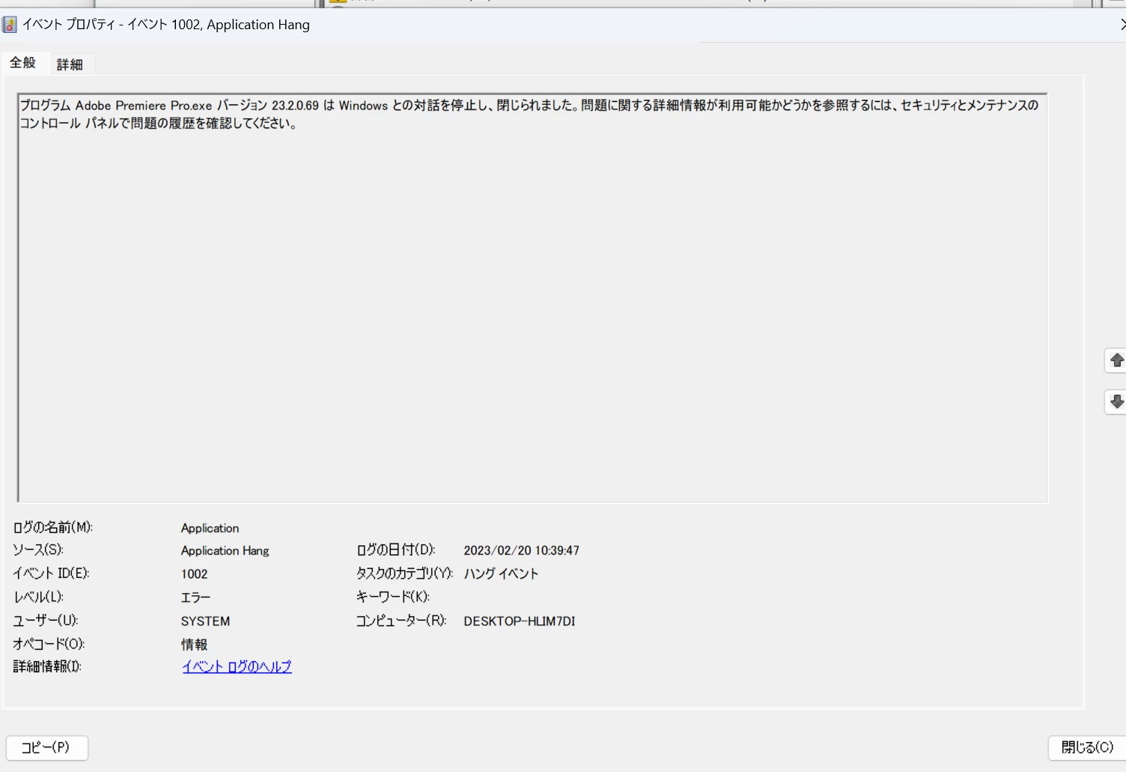This screenshot has width=1126, height=772.
Task: Click the 閉じる(C) button
Action: coord(1087,747)
